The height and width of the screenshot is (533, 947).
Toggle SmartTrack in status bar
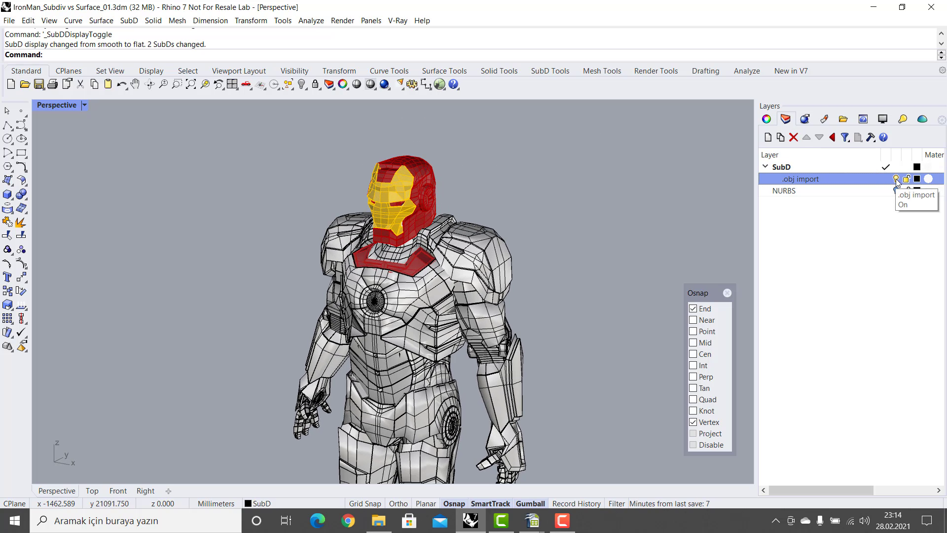pyautogui.click(x=490, y=504)
